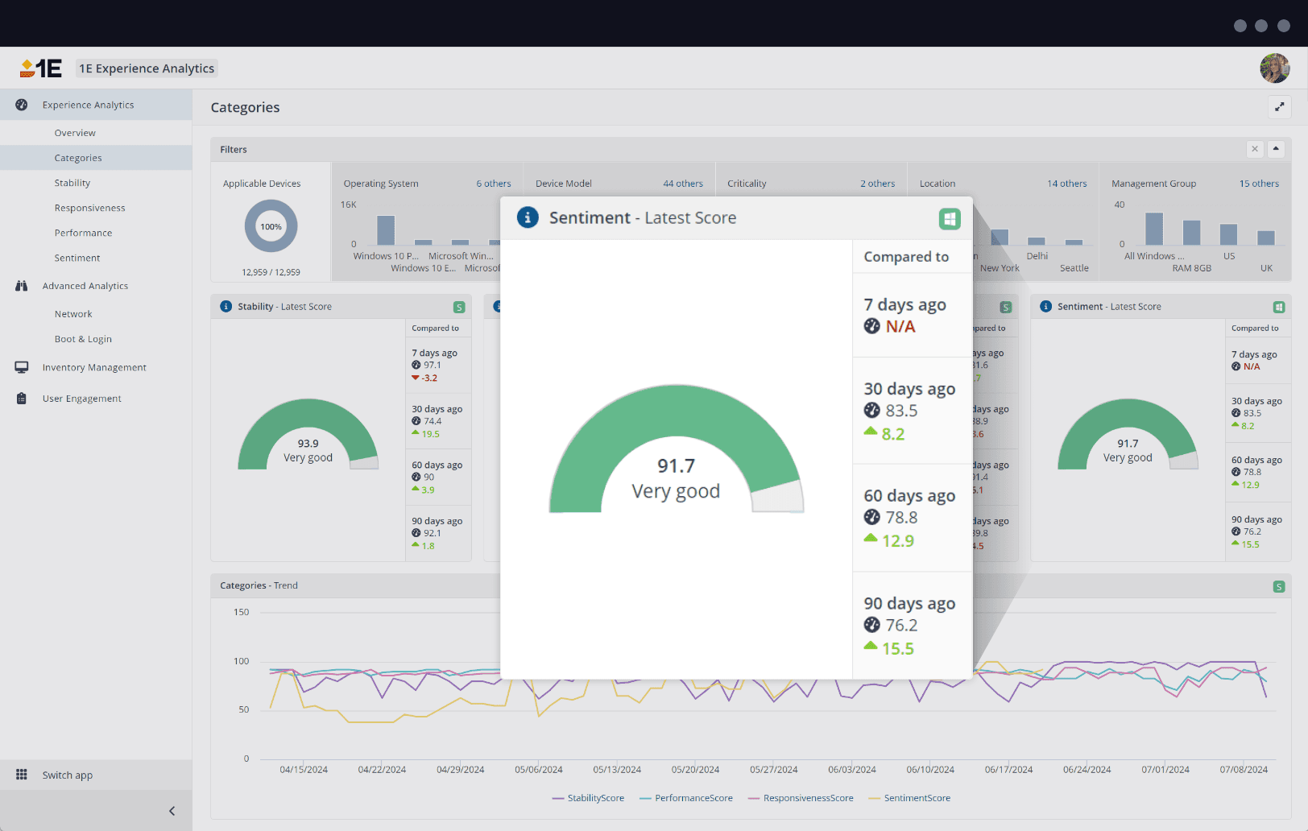The height and width of the screenshot is (831, 1308).
Task: Click the 12,959 / 12,959 device count
Action: [x=271, y=272]
